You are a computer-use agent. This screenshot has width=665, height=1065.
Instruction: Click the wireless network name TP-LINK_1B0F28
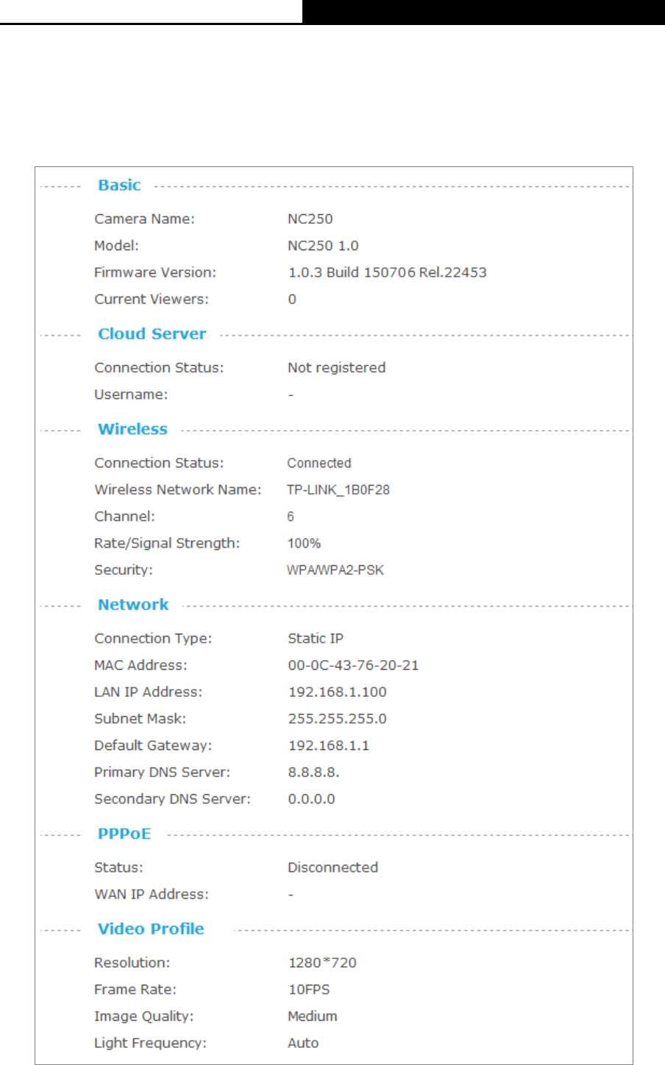[338, 489]
